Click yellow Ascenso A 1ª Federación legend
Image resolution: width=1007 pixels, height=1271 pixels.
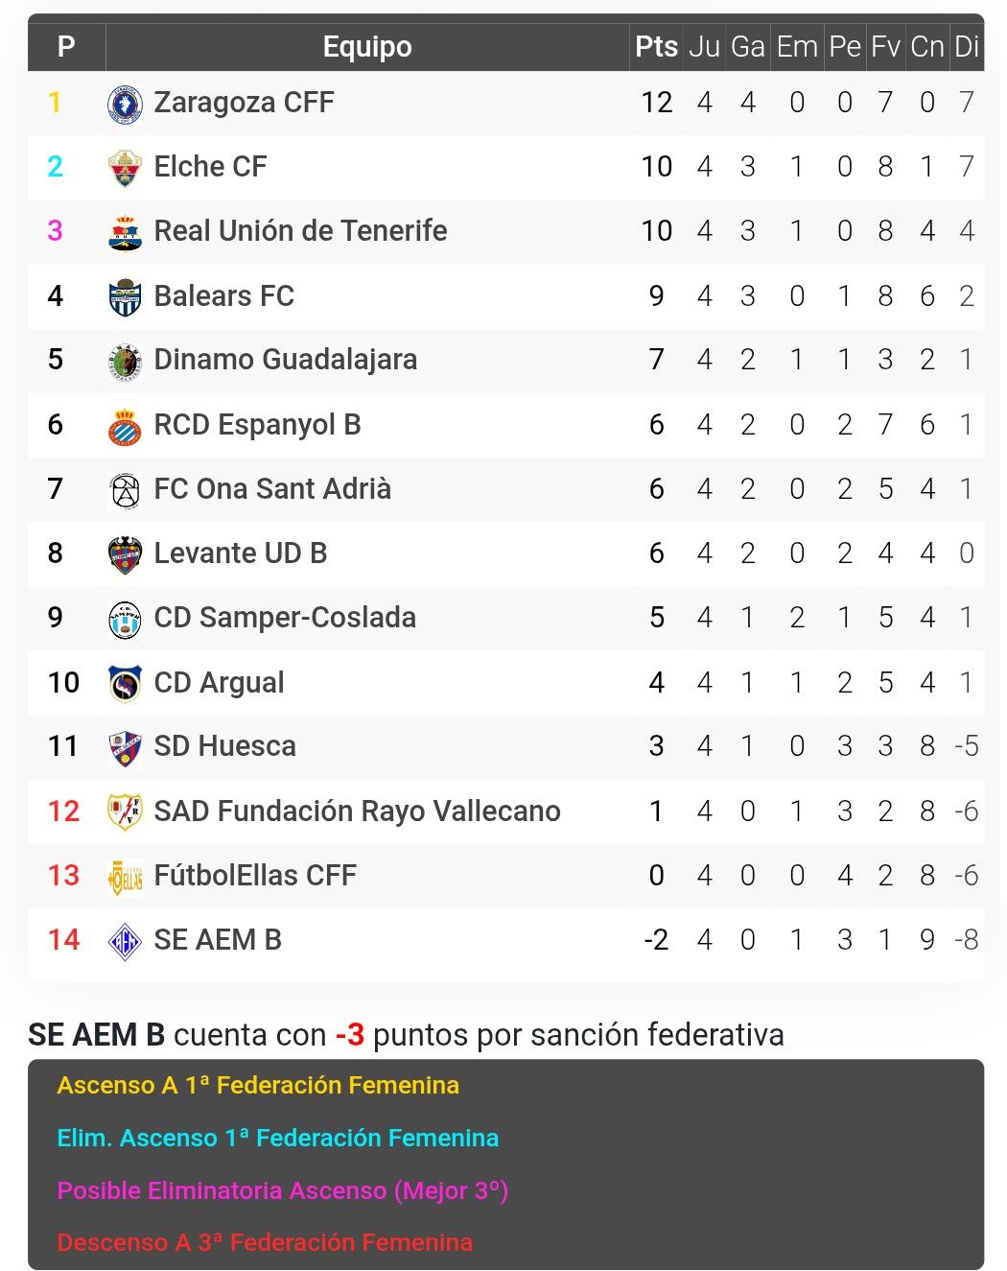pos(258,1085)
